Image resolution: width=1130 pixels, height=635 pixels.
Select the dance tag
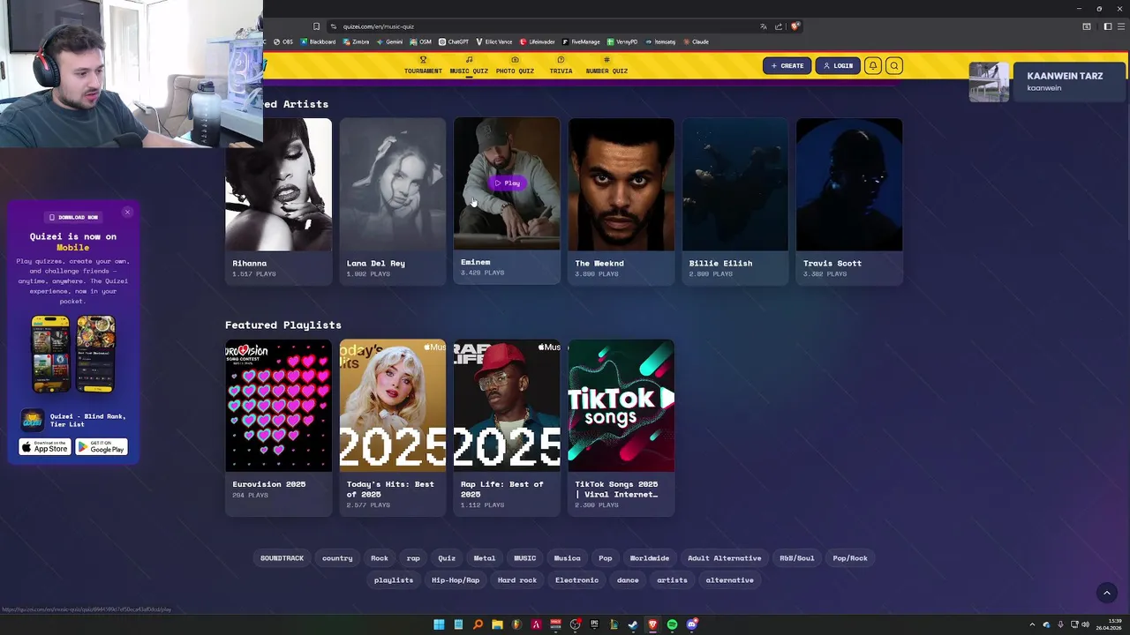click(628, 580)
